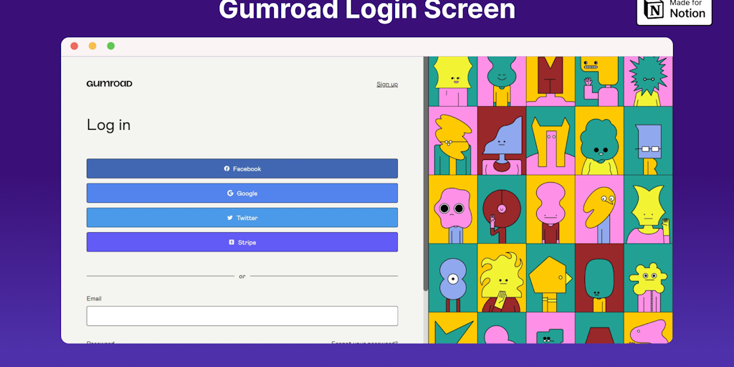The width and height of the screenshot is (734, 367).
Task: Select the yellow bird-beaked character on pink tile
Action: (x=599, y=209)
